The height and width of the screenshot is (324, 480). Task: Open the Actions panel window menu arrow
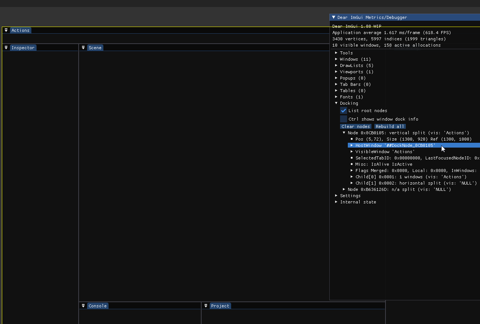pyautogui.click(x=6, y=30)
